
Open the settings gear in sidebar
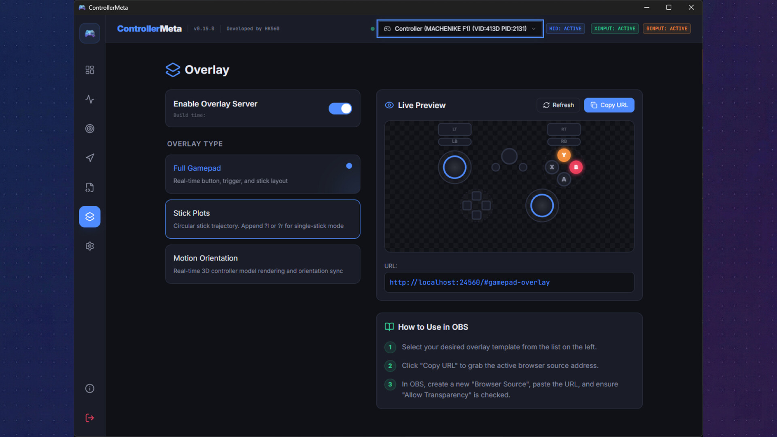coord(89,246)
